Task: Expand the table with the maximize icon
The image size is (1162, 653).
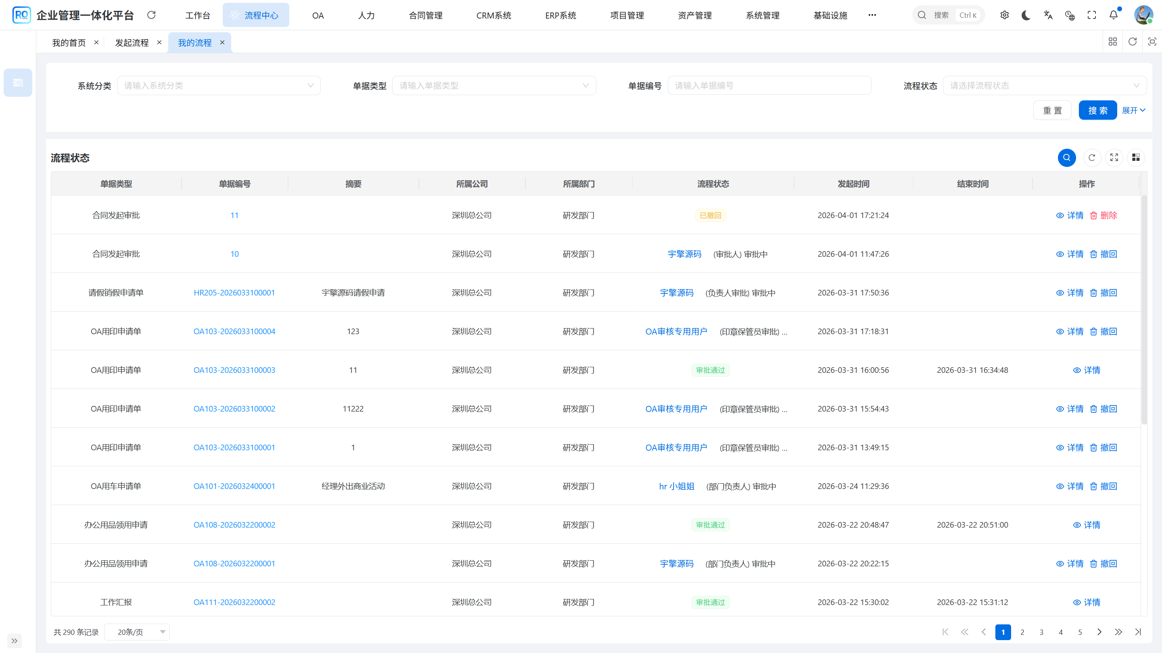Action: click(1114, 158)
